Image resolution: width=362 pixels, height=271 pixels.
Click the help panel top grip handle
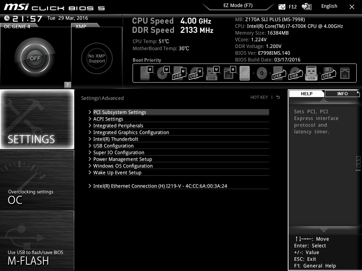coord(324,100)
